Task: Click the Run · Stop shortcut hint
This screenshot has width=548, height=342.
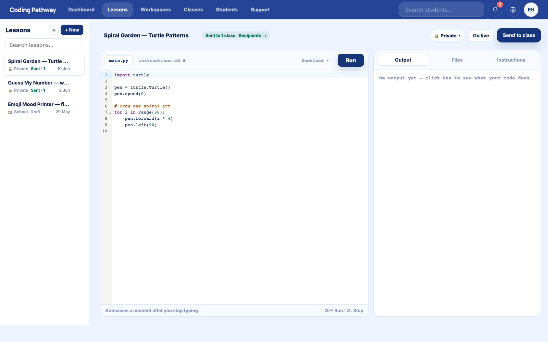Action: (x=344, y=311)
